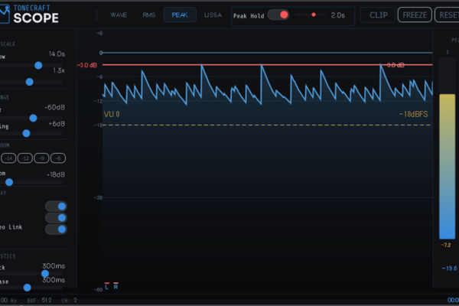Toggle the first display switch above Stereo Link
The width and height of the screenshot is (459, 306).
(x=56, y=207)
